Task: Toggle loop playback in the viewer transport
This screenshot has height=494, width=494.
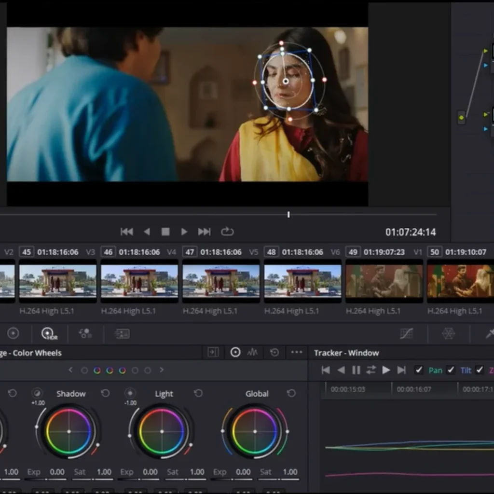Action: [227, 232]
